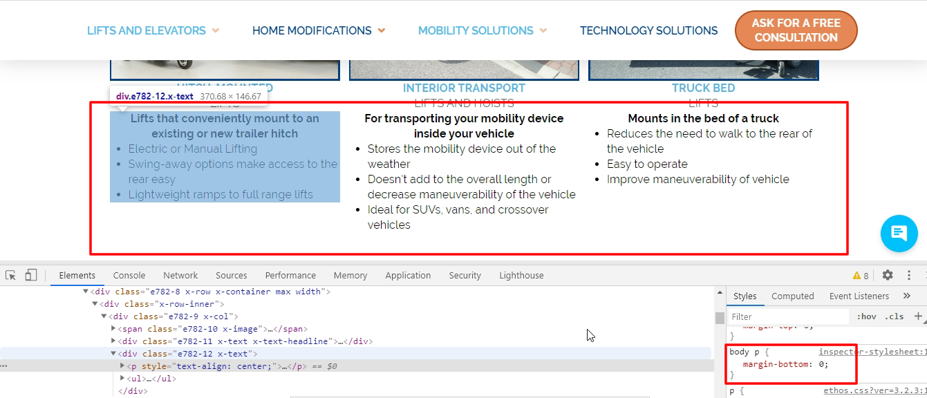Expand the ul element node
Image resolution: width=927 pixels, height=398 pixels.
(123, 379)
